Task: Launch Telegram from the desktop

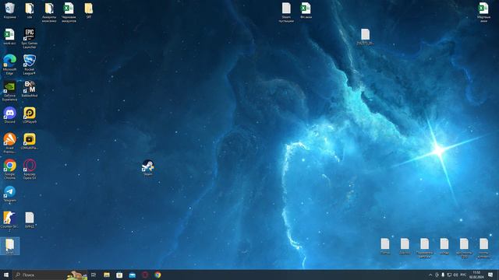Action: [9, 194]
